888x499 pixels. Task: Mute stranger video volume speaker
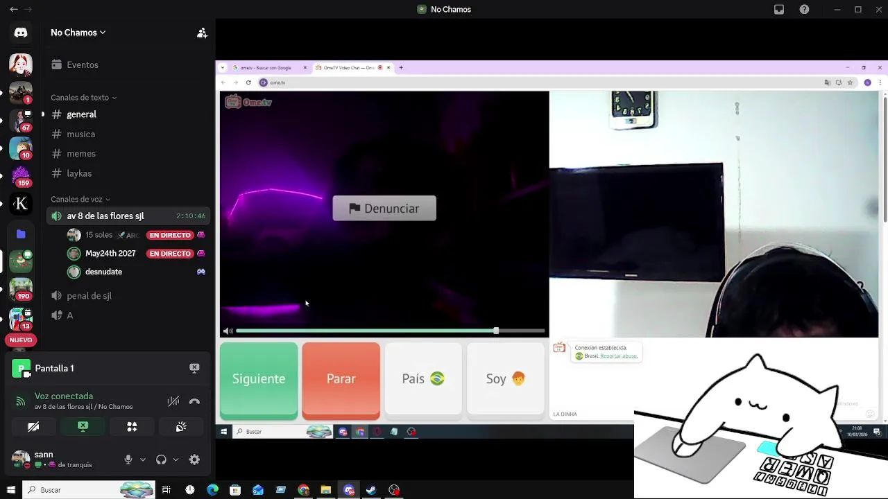tap(228, 331)
